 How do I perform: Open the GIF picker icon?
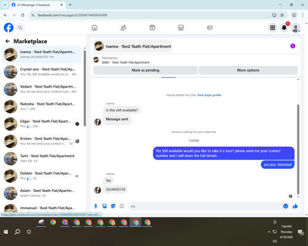pos(122,206)
